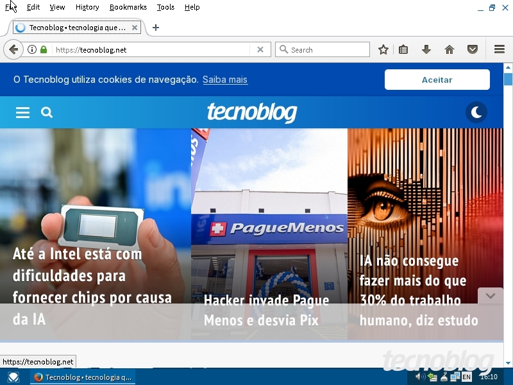The height and width of the screenshot is (385, 513).
Task: Open the Firefox hamburger menu
Action: coord(499,49)
